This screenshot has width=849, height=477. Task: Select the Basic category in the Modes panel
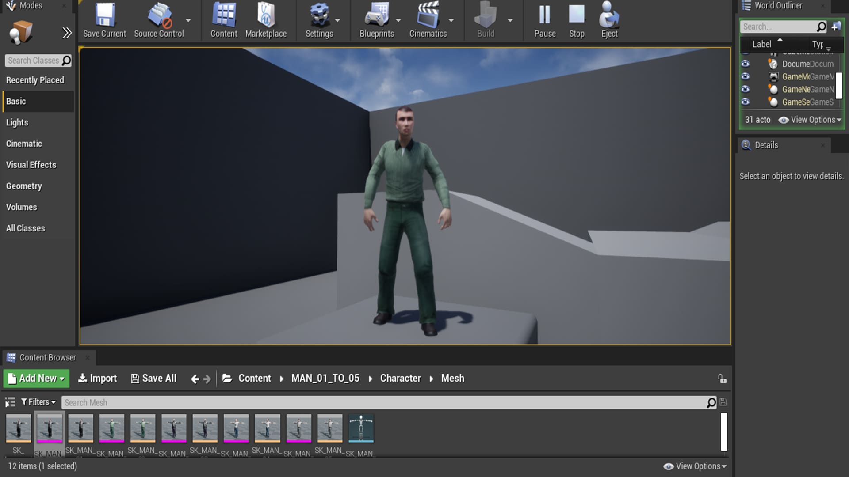(x=16, y=101)
